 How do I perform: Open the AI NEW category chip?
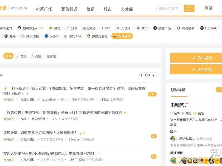tap(106, 28)
